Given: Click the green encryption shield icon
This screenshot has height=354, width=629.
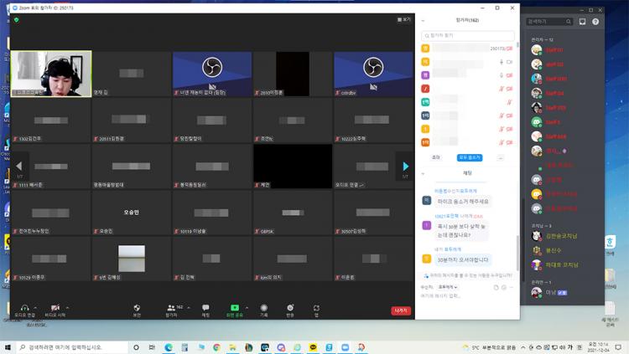Looking at the screenshot, I should (x=16, y=20).
